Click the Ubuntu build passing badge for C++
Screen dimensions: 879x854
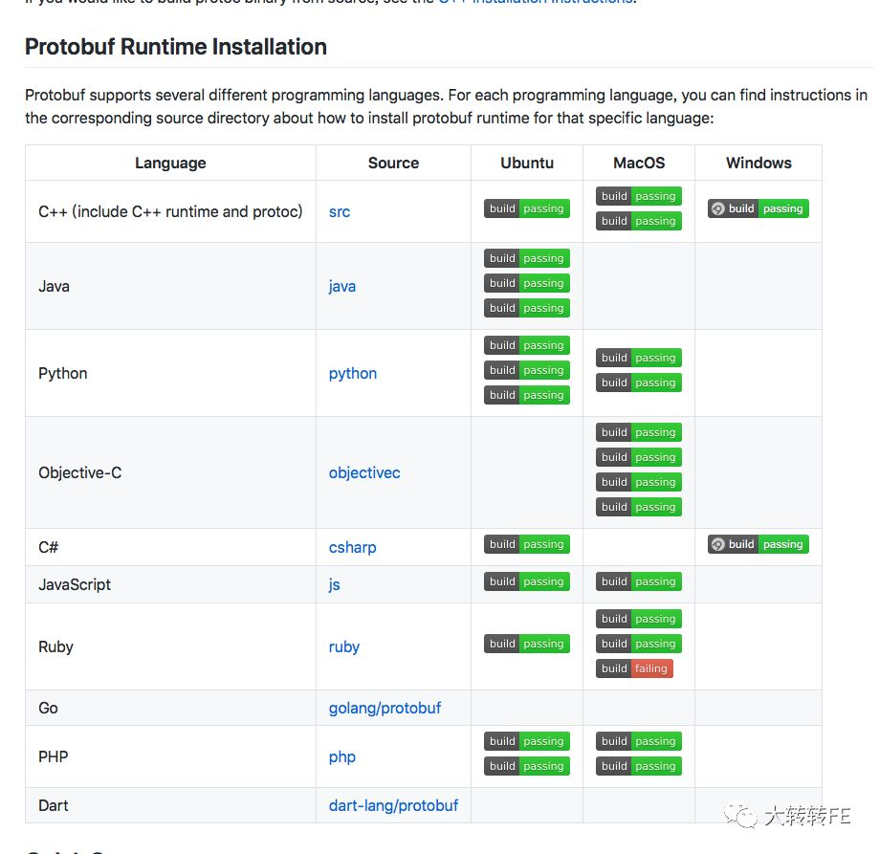tap(526, 208)
